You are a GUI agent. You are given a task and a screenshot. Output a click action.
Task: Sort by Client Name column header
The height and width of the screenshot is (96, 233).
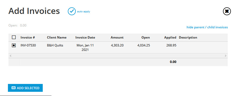point(57,38)
